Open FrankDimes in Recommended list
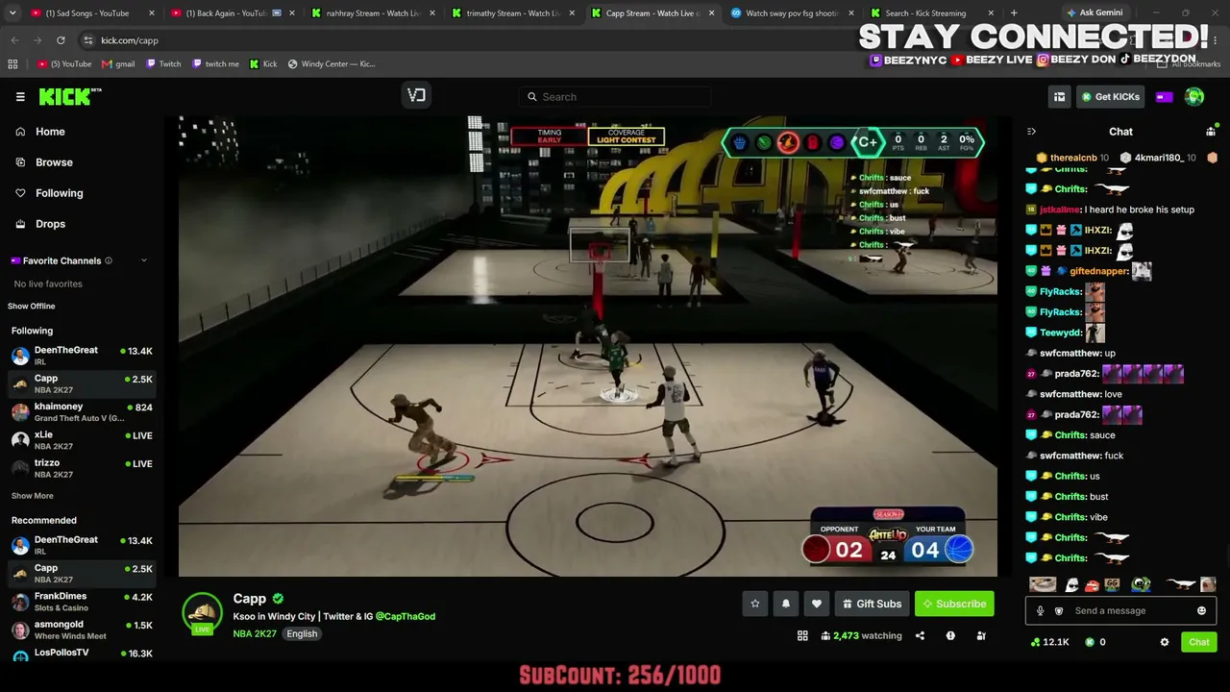This screenshot has height=692, width=1230. [82, 601]
